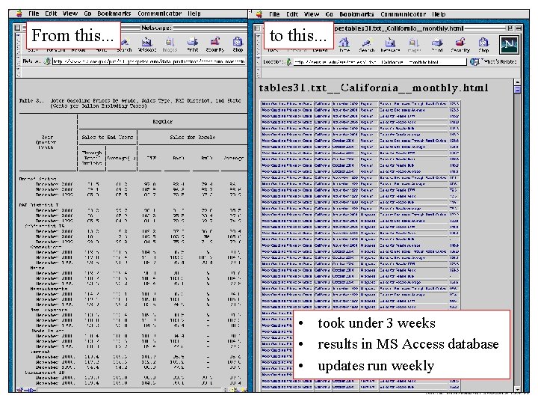Click Print icon in left Netscape window

193,43
